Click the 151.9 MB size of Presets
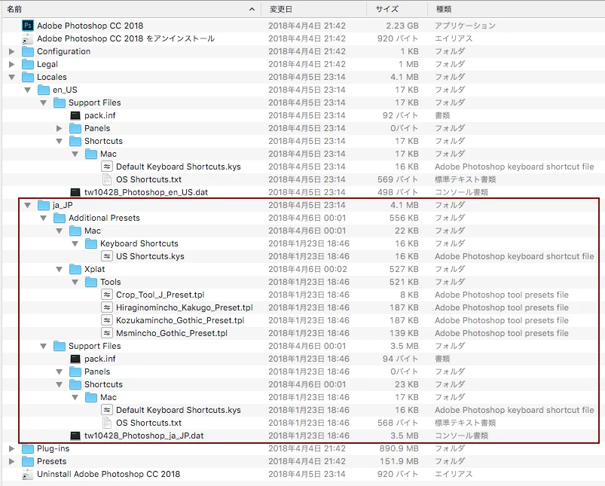The width and height of the screenshot is (605, 486). pos(399,461)
